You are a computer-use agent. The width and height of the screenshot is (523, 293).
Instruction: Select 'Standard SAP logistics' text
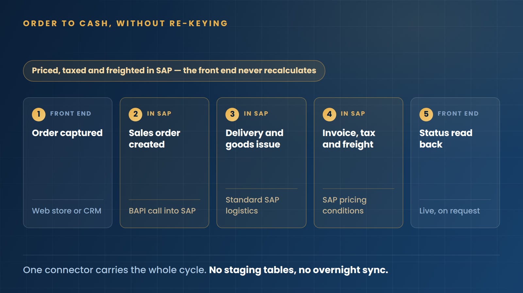[252, 205]
